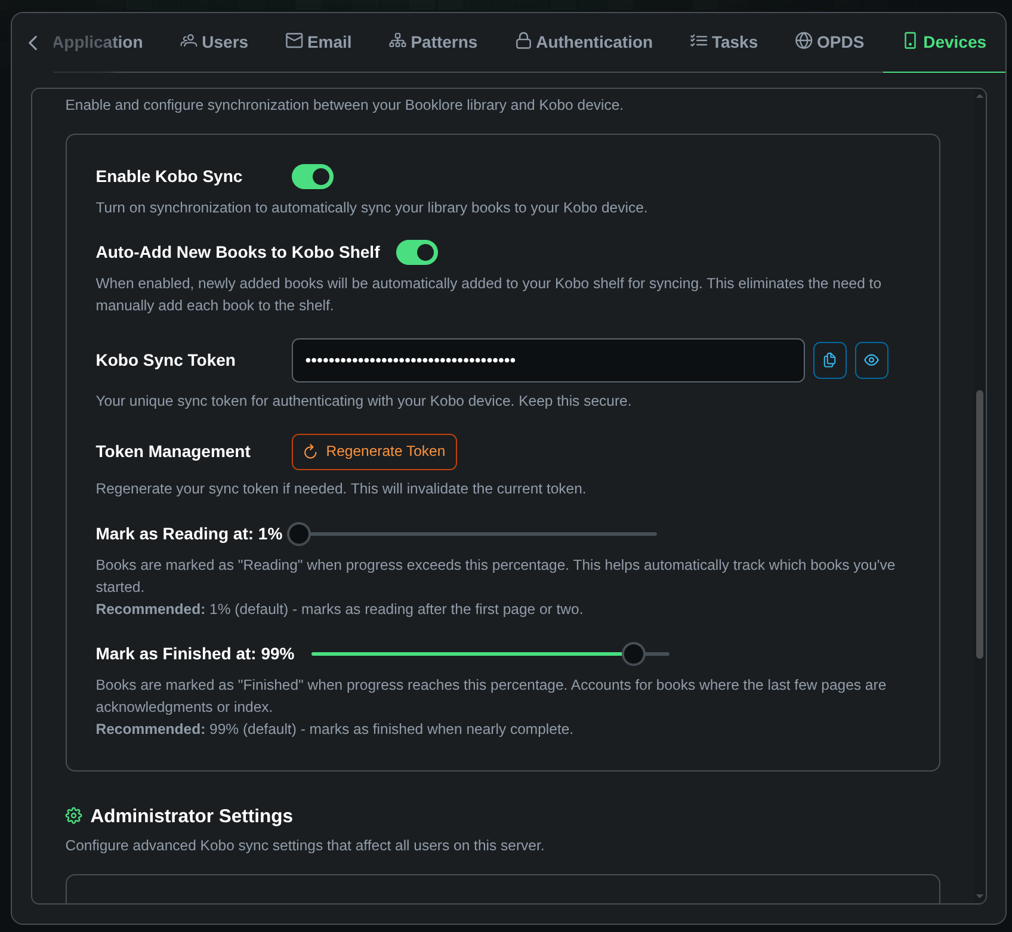This screenshot has height=932, width=1012.
Task: Open the Application settings tab
Action: [x=98, y=42]
